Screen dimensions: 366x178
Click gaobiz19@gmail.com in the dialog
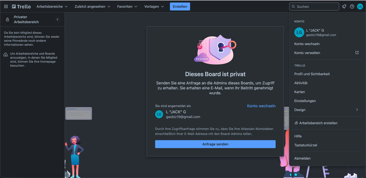(x=183, y=117)
